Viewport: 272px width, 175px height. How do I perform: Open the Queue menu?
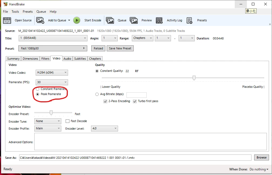(41, 11)
